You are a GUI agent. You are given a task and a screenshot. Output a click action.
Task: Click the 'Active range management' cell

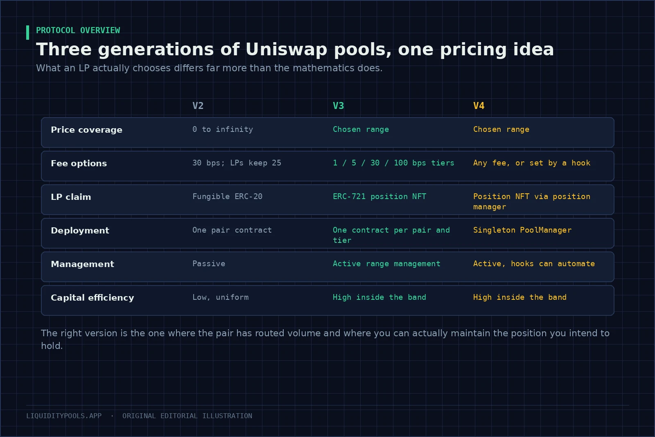[x=387, y=264]
